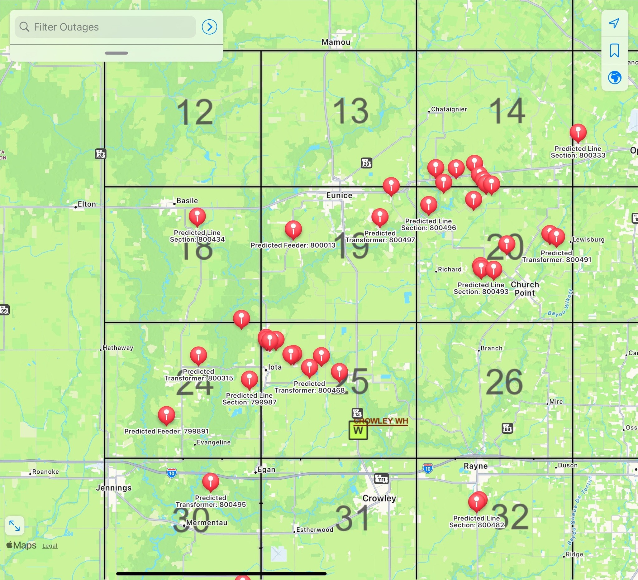The width and height of the screenshot is (638, 580).
Task: Select pin for Predicted Transformer 800315
Action: [x=198, y=355]
